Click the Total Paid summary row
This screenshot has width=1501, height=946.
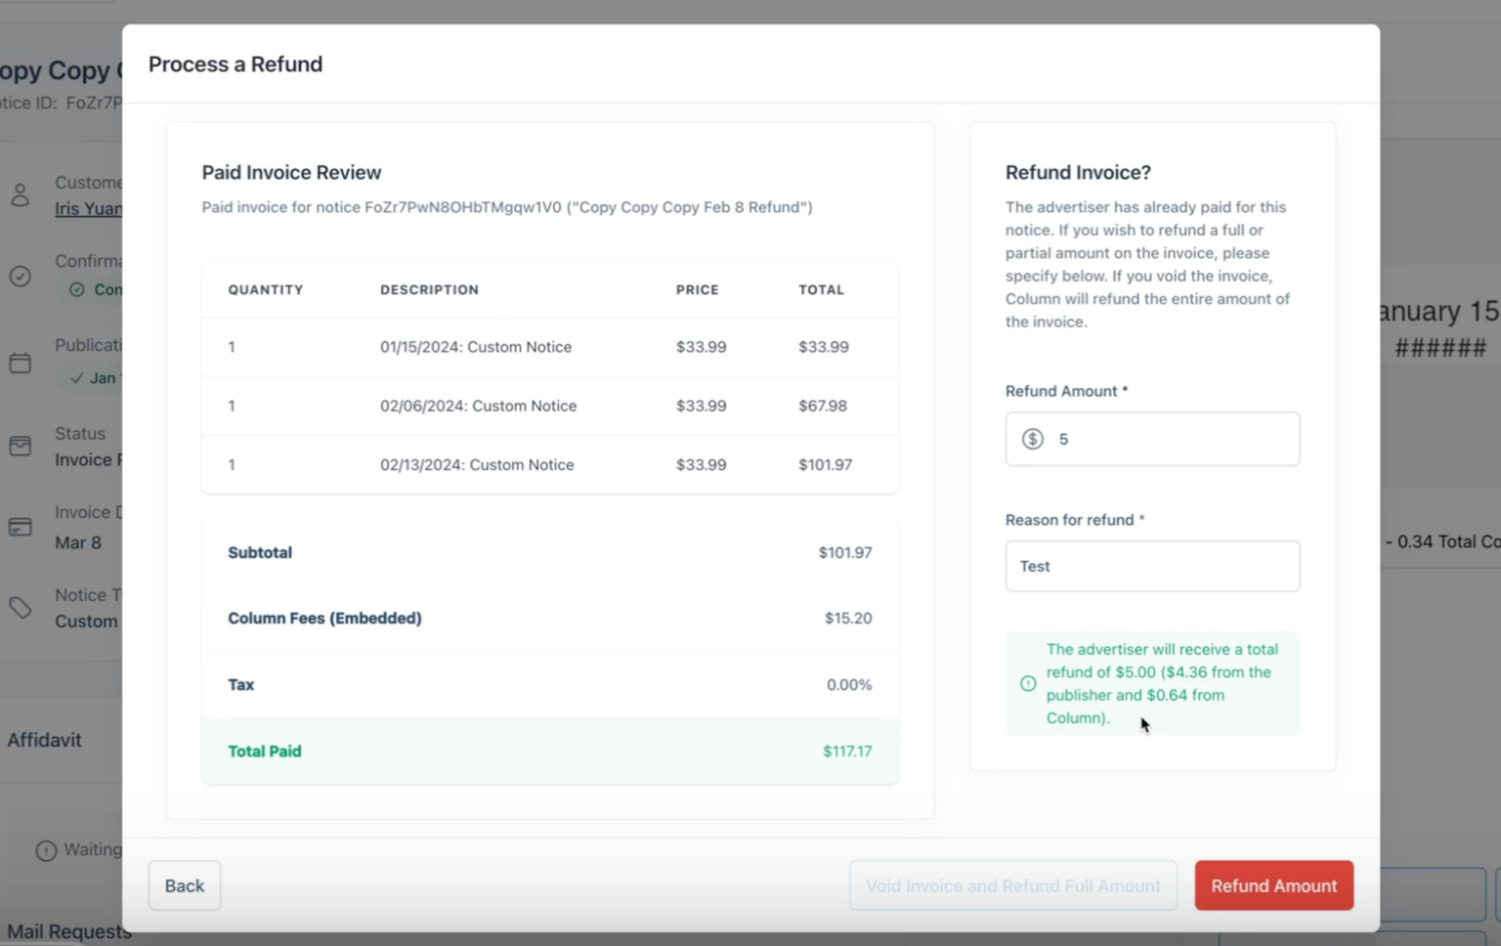tap(549, 751)
